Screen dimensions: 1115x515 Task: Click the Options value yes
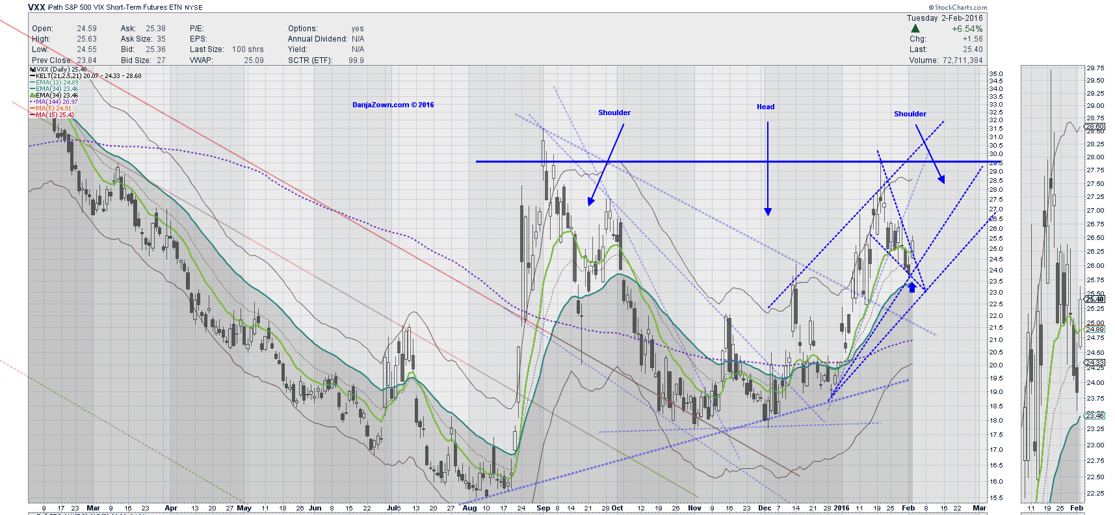coord(358,29)
